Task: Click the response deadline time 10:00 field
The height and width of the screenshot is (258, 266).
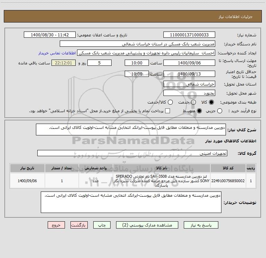Action: 137,63
